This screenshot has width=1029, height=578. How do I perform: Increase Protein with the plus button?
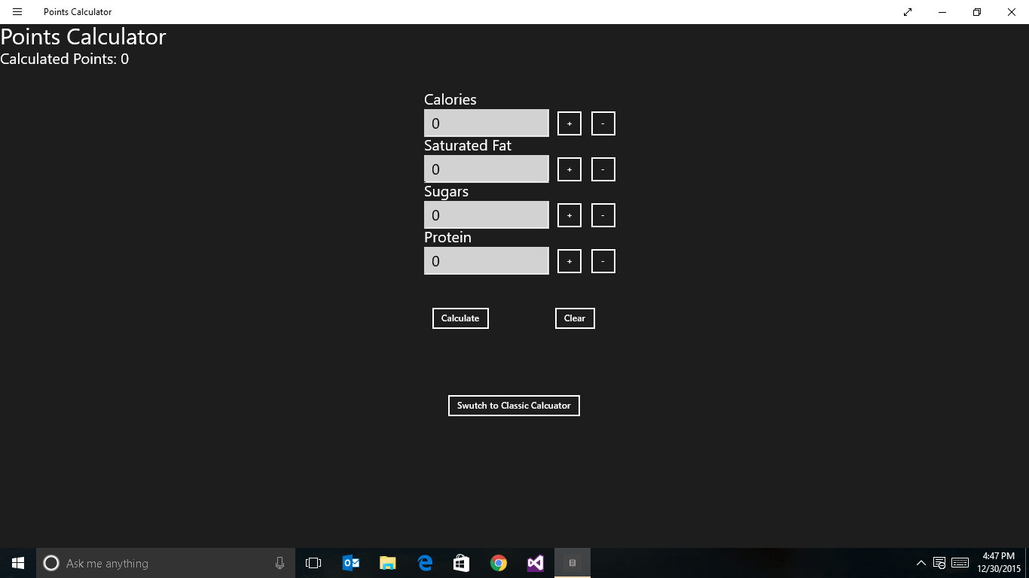(569, 261)
